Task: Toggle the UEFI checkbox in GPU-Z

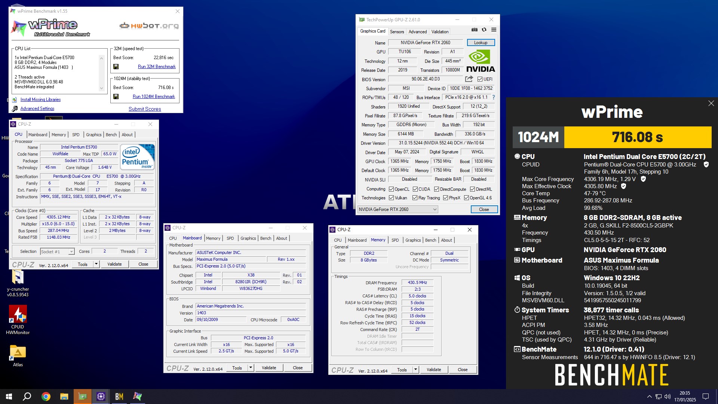Action: (x=480, y=79)
